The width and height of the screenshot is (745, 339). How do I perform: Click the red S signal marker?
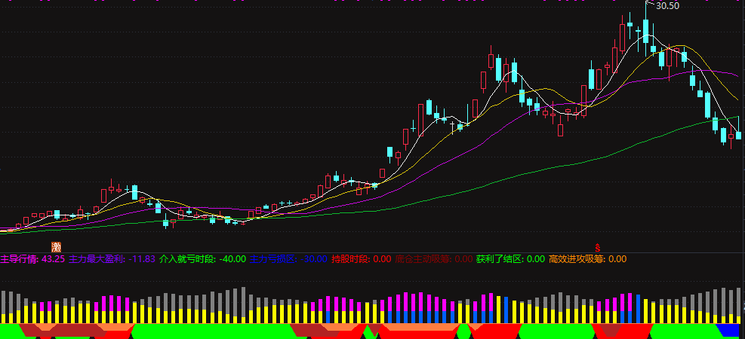click(x=598, y=247)
